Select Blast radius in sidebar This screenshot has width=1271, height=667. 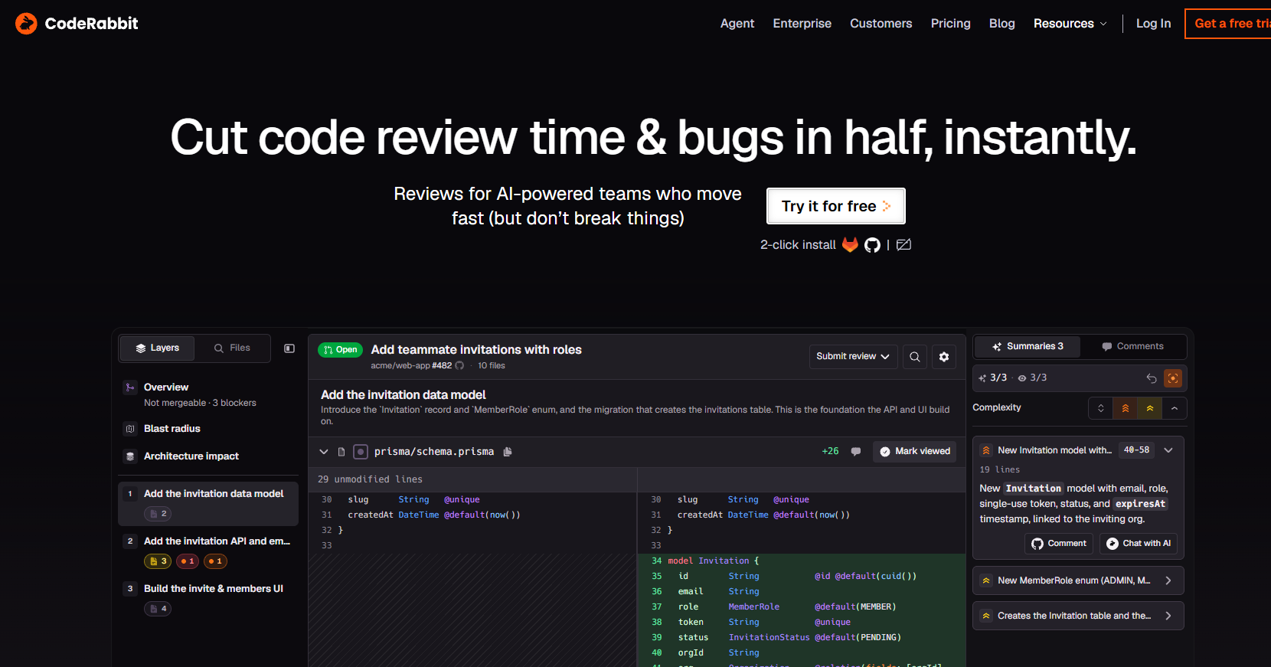[x=208, y=429]
